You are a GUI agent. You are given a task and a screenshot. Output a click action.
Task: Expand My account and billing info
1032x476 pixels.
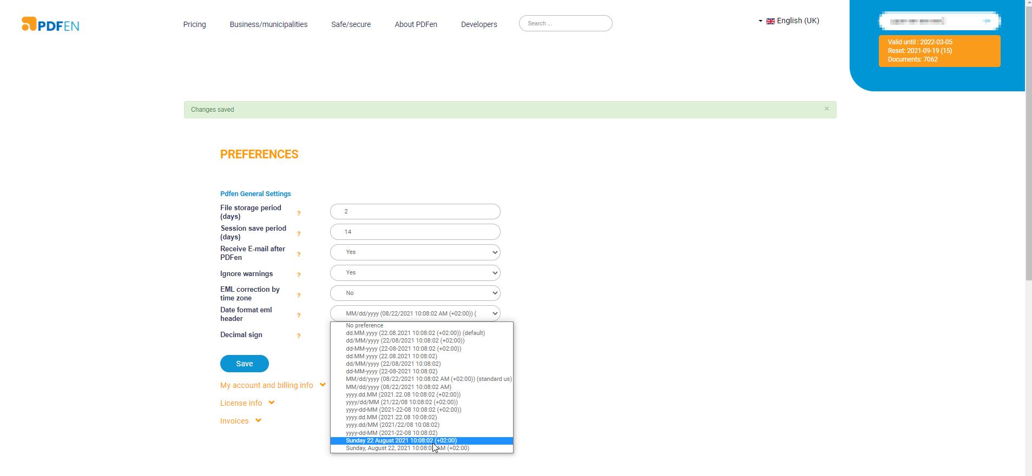273,385
